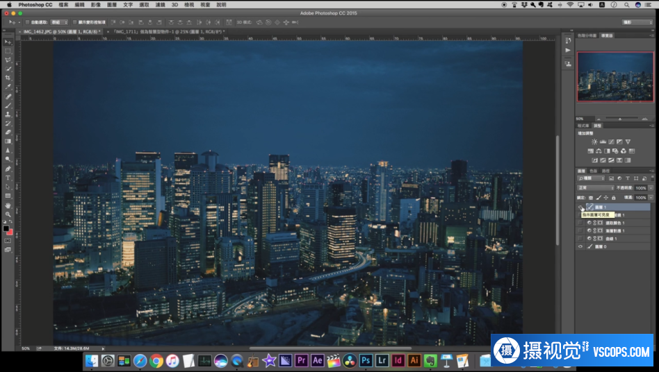Select the Zoom tool in the toolbox

click(x=8, y=214)
